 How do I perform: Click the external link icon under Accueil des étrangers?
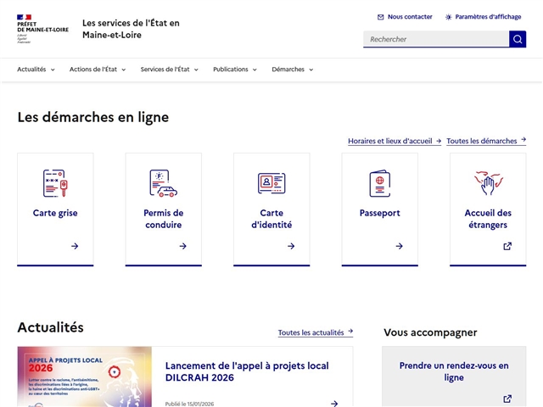point(507,246)
